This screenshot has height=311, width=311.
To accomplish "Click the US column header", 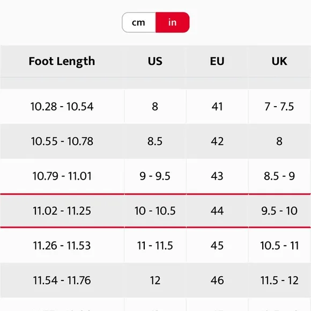I will (155, 61).
